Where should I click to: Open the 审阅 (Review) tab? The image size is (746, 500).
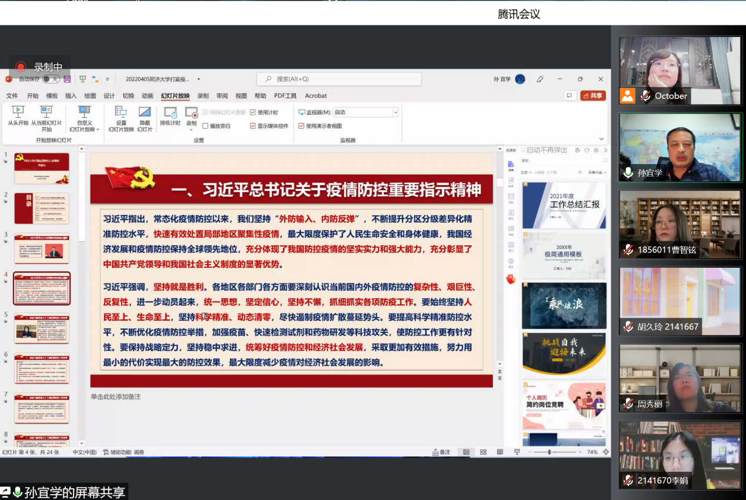pos(222,96)
